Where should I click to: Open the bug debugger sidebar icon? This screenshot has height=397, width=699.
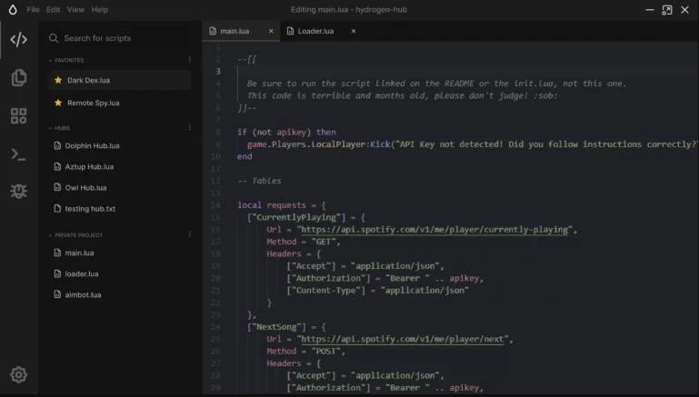(x=19, y=191)
